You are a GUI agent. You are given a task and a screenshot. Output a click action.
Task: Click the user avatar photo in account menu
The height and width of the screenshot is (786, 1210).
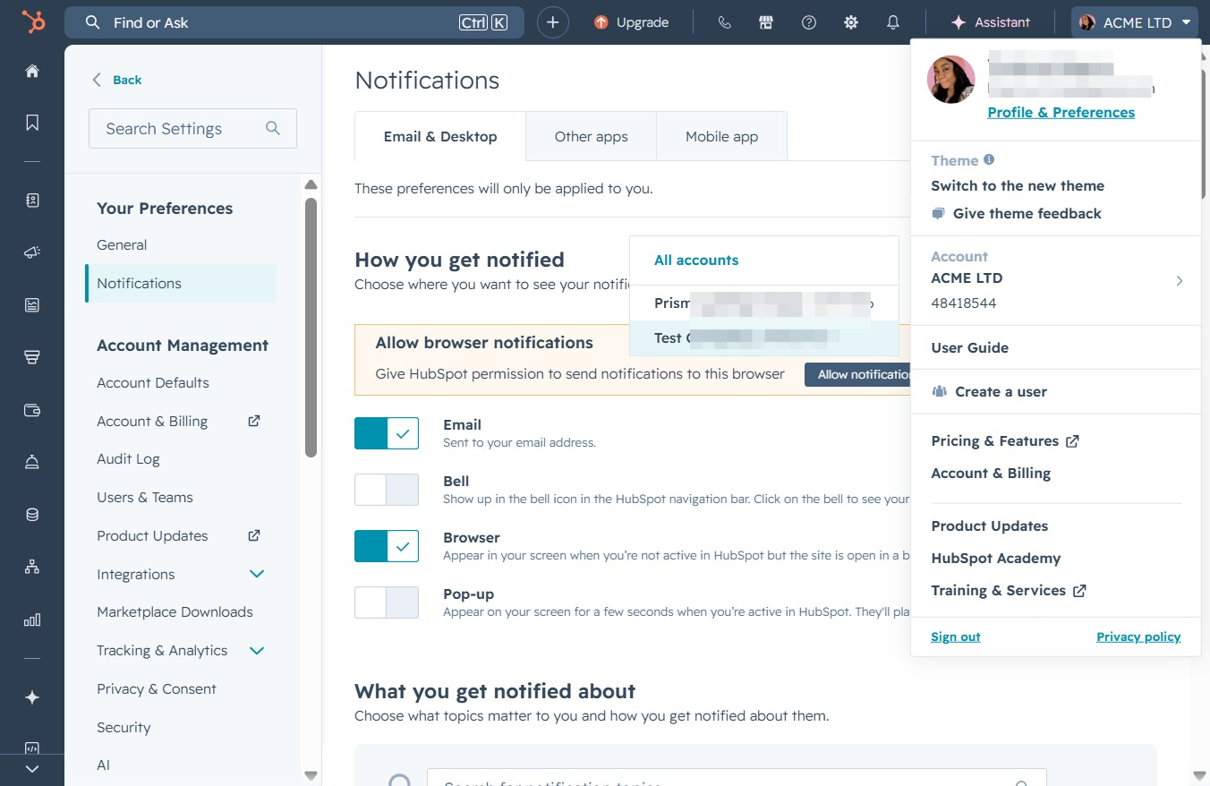(951, 80)
